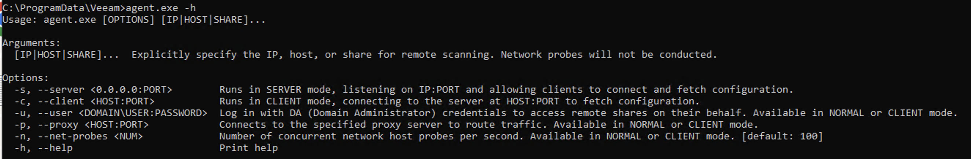Click the 'Arguments:' section heading
971x159 pixels.
tap(31, 43)
